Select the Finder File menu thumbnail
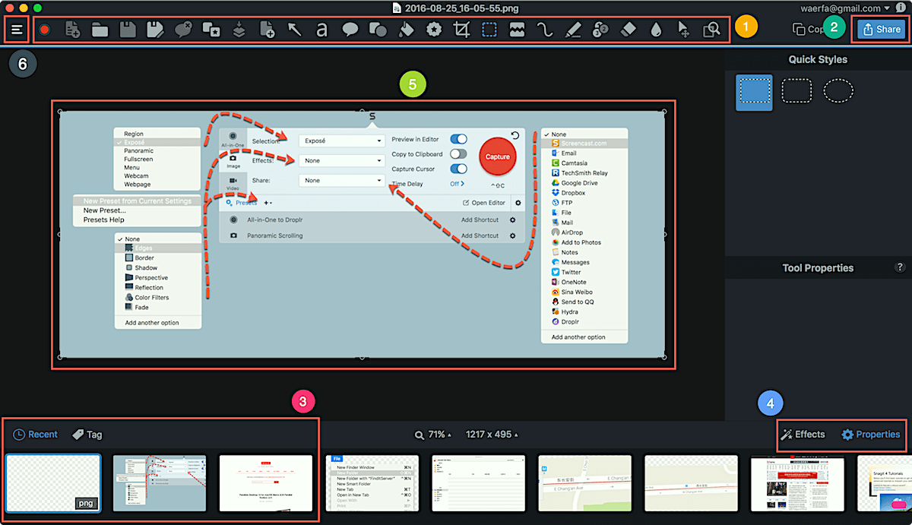 click(372, 483)
